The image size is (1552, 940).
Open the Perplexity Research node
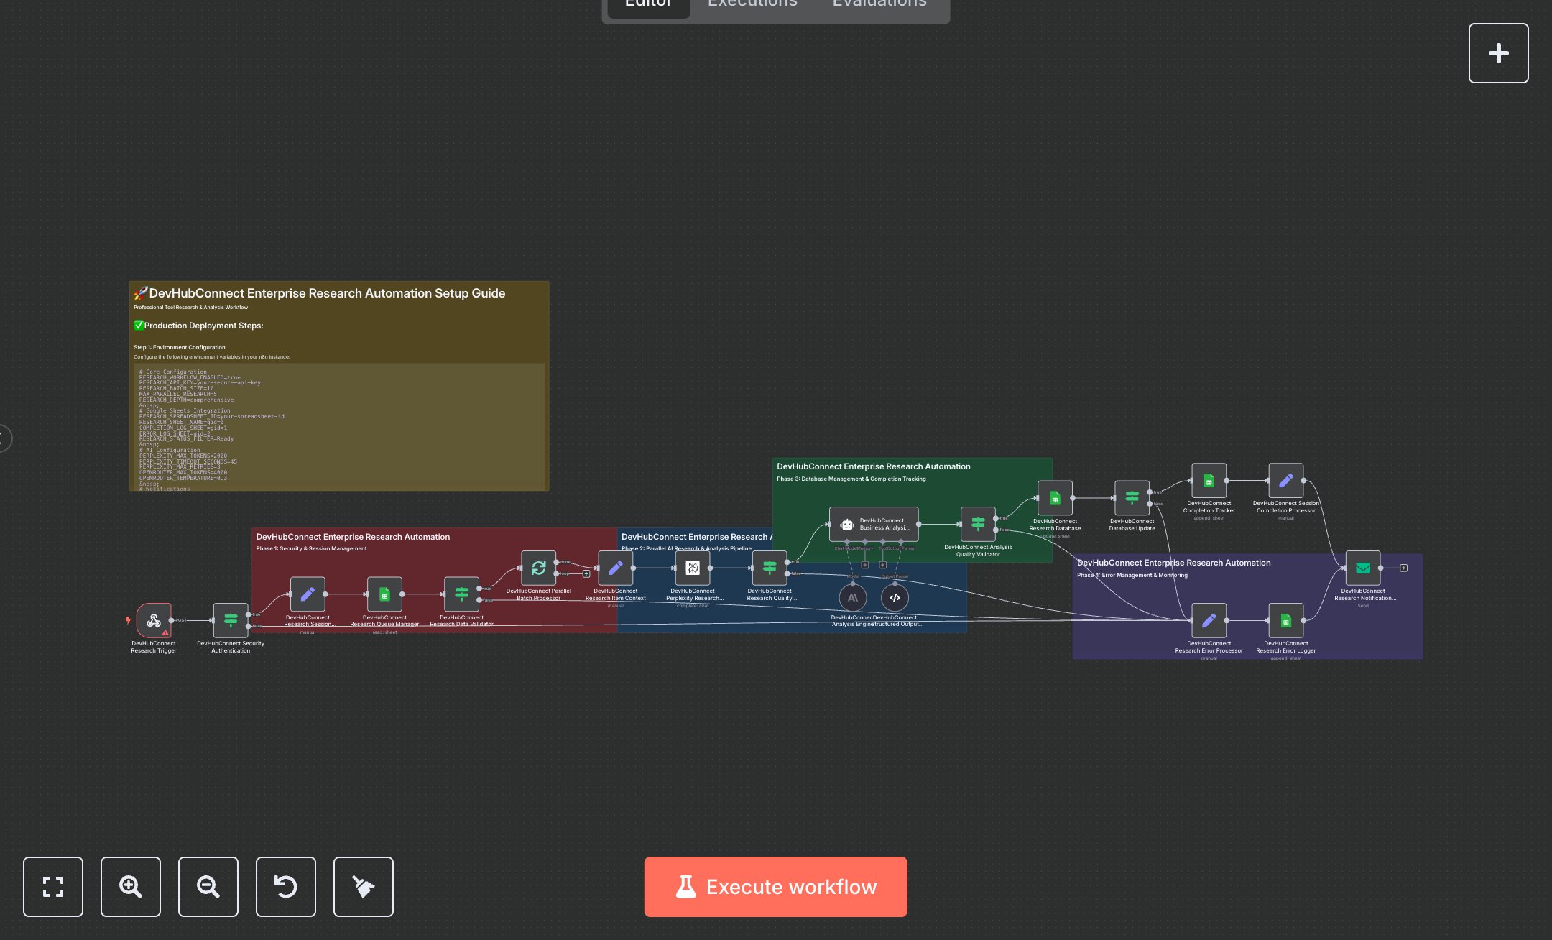click(x=692, y=568)
